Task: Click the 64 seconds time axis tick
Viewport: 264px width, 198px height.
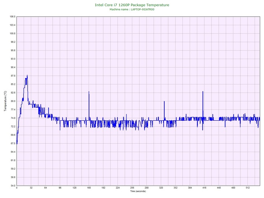Action: click(x=45, y=188)
